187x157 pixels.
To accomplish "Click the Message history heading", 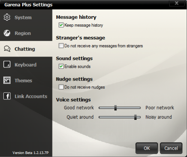I will click(x=76, y=17).
